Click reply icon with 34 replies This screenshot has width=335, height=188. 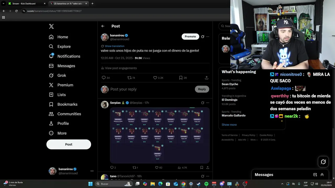pyautogui.click(x=105, y=78)
